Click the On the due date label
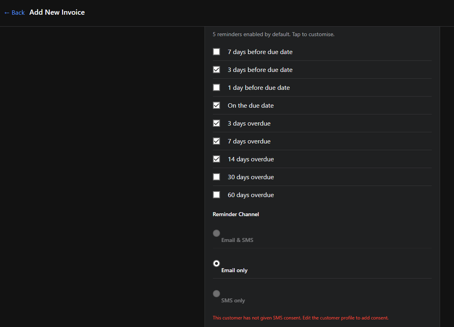Image resolution: width=454 pixels, height=327 pixels. [x=250, y=106]
